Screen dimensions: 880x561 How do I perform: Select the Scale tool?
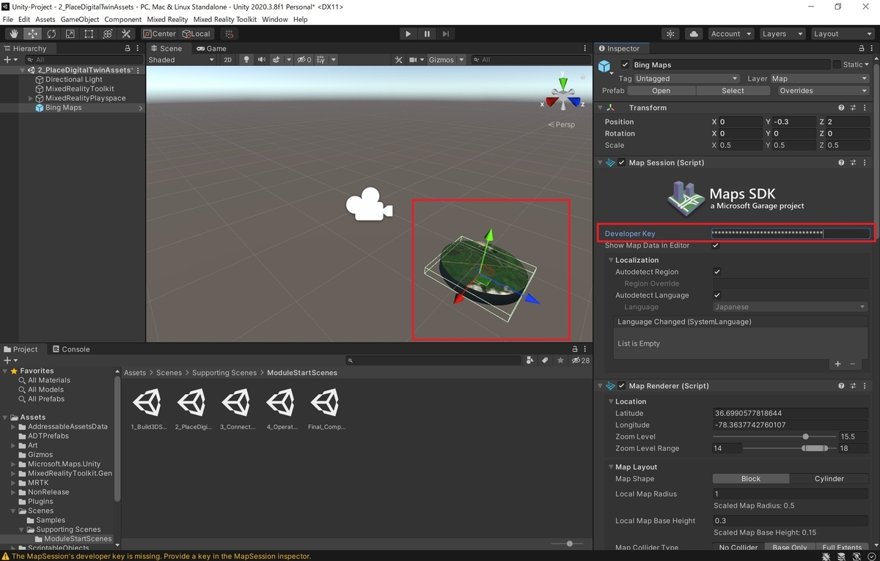[70, 34]
